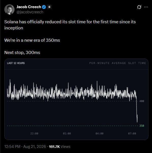Click the 01:00 time marker
The height and width of the screenshot is (153, 152).
point(67,134)
